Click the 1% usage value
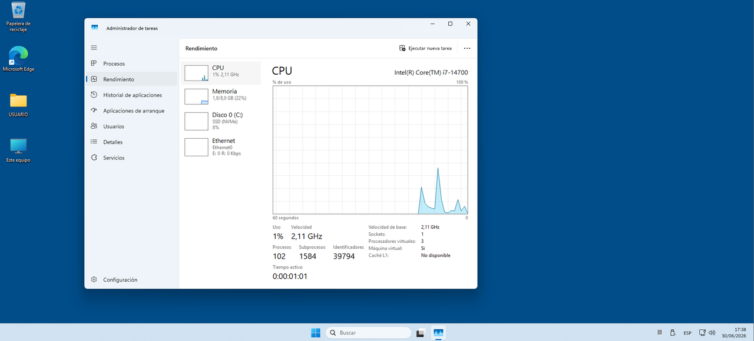 [278, 236]
